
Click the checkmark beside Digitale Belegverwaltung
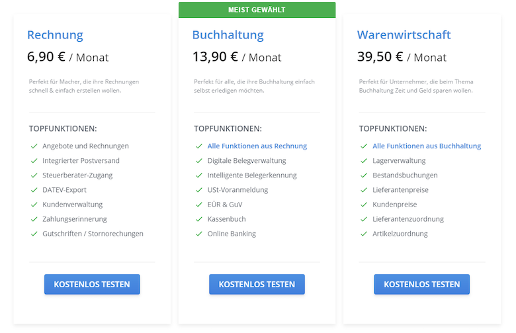(x=198, y=161)
